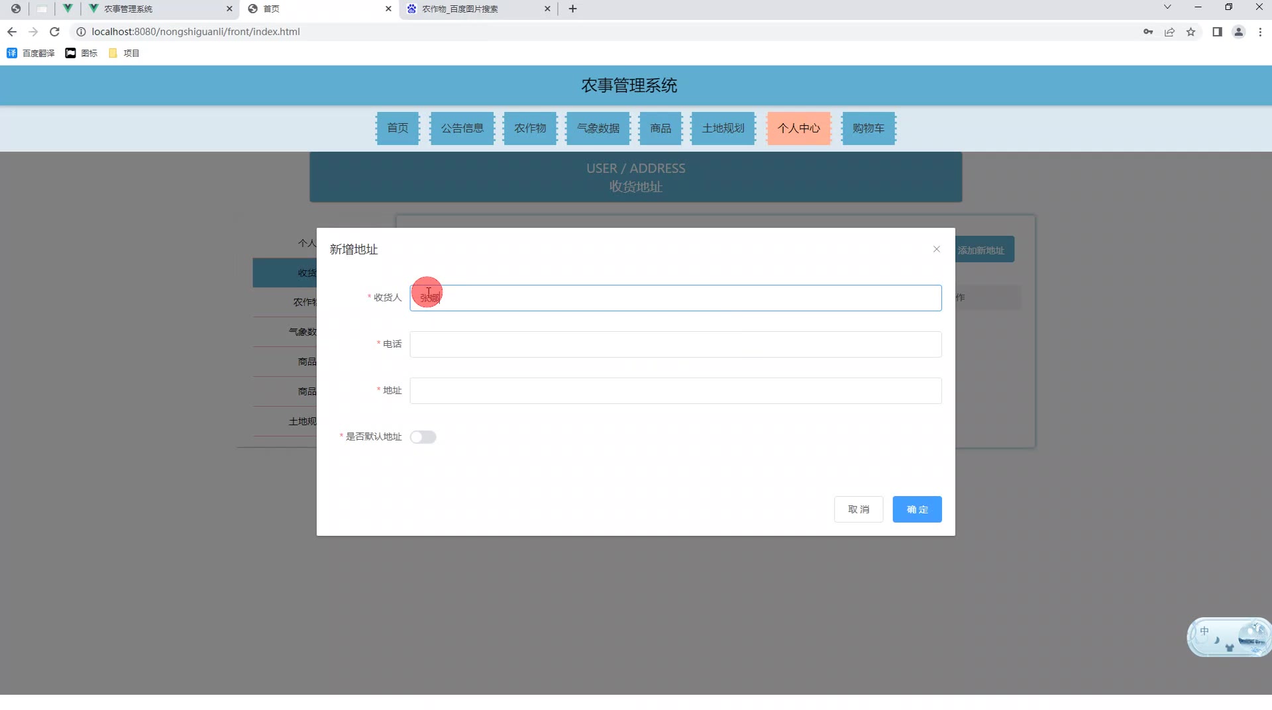Open a new browser tab

click(x=573, y=9)
